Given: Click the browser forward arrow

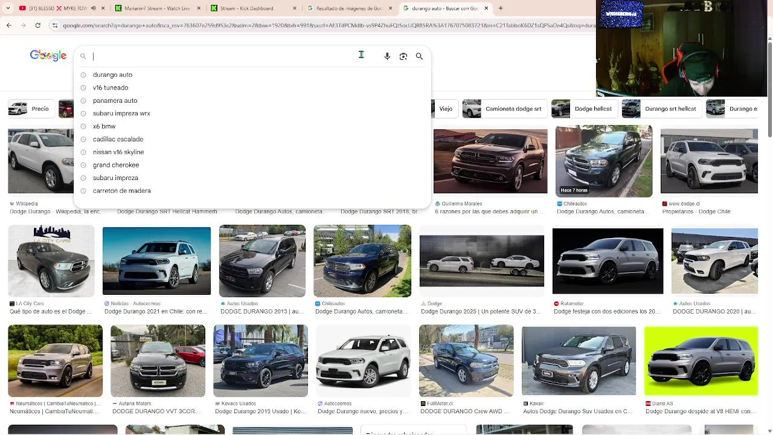Looking at the screenshot, I should (x=23, y=25).
